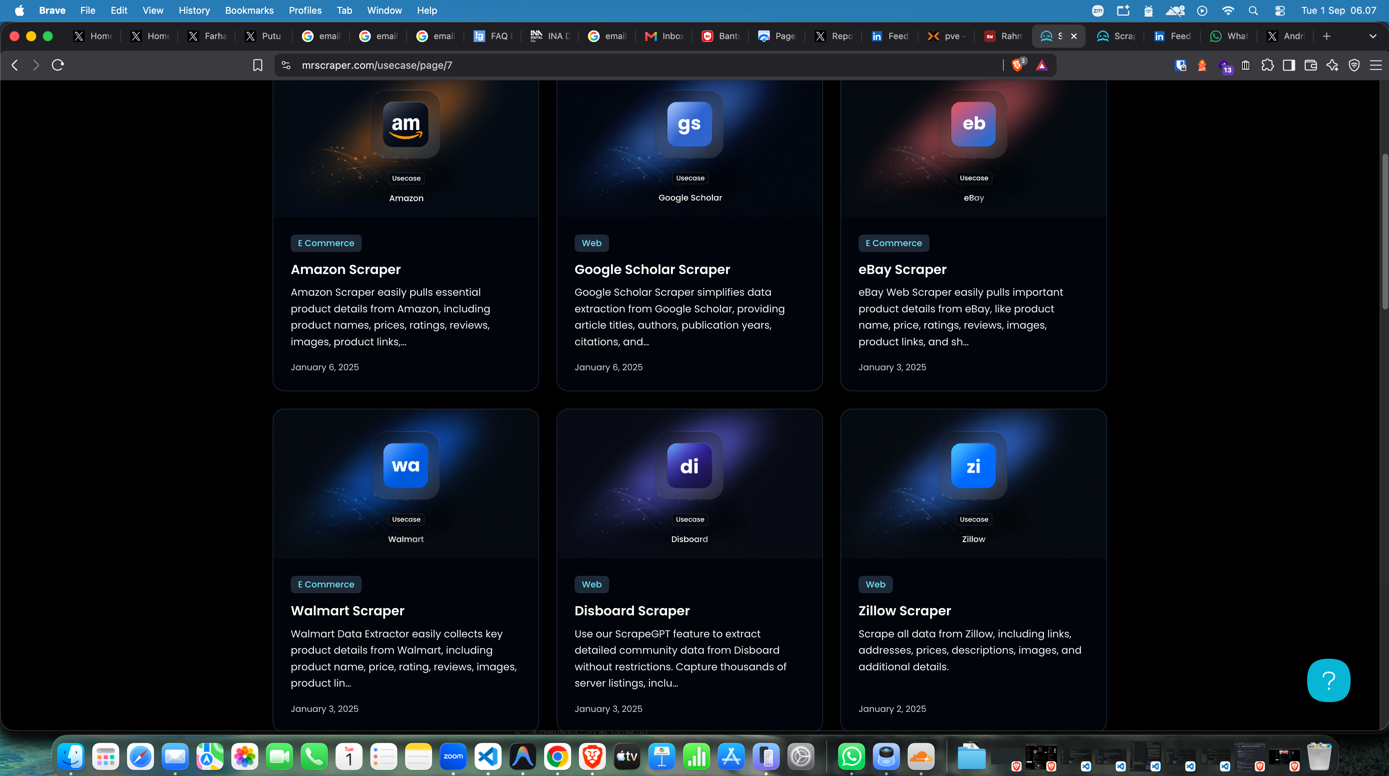Switch to the pve tab

tap(947, 36)
